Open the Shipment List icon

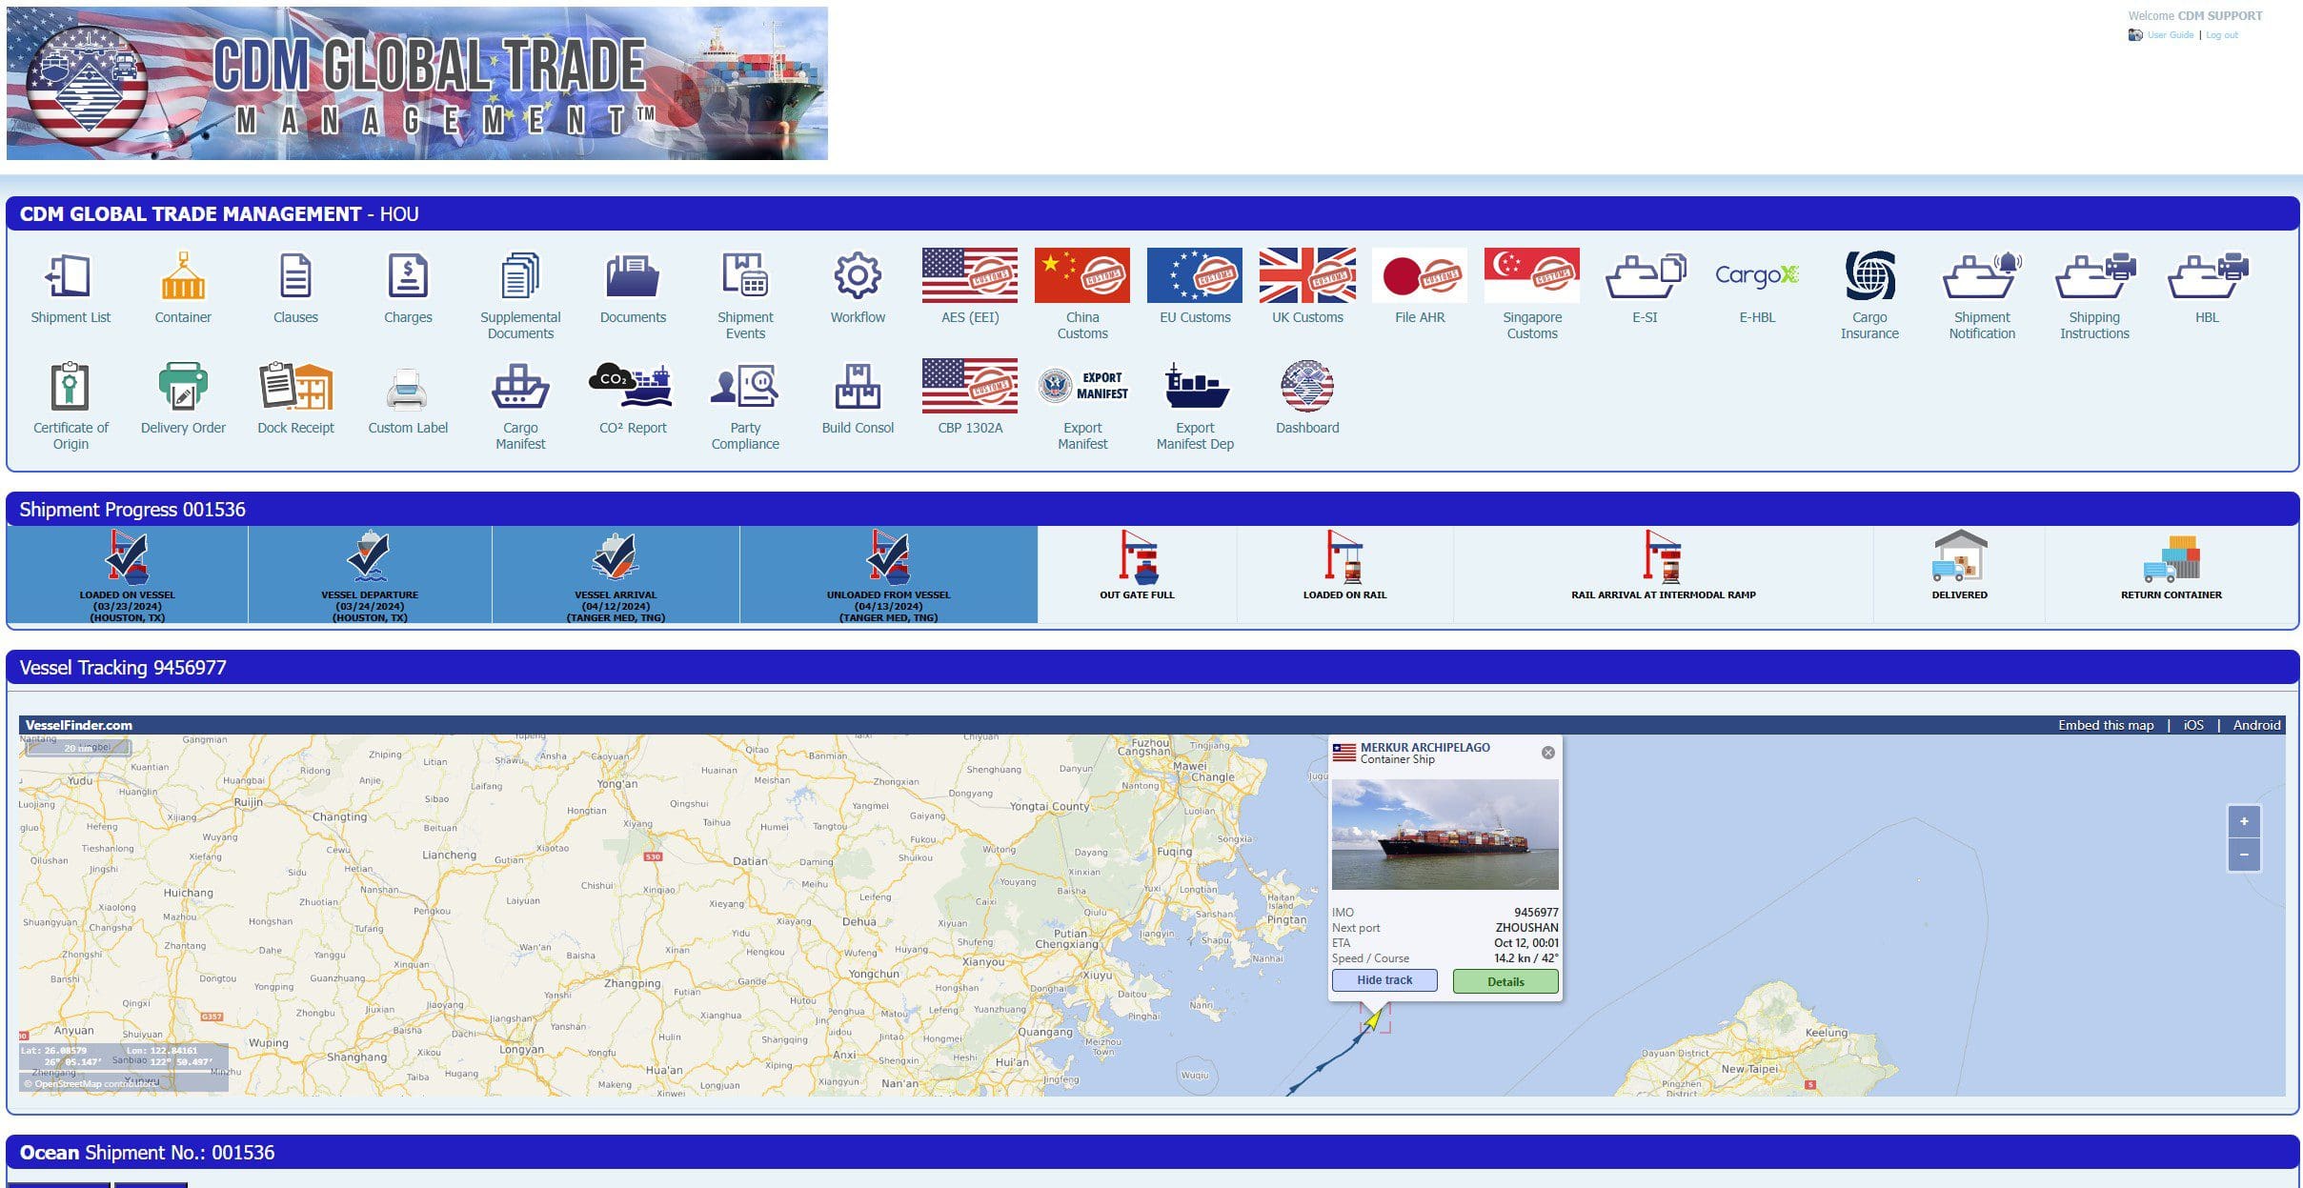[x=71, y=276]
